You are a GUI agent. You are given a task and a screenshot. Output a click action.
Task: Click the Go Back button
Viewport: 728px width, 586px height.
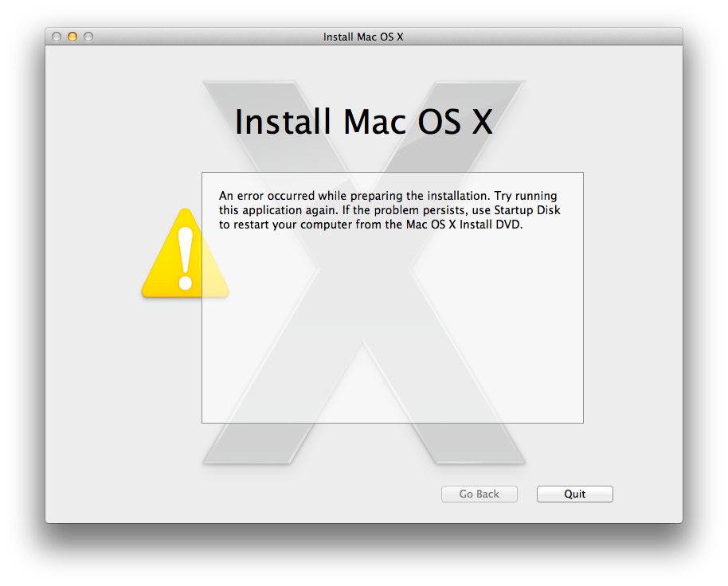pyautogui.click(x=479, y=494)
